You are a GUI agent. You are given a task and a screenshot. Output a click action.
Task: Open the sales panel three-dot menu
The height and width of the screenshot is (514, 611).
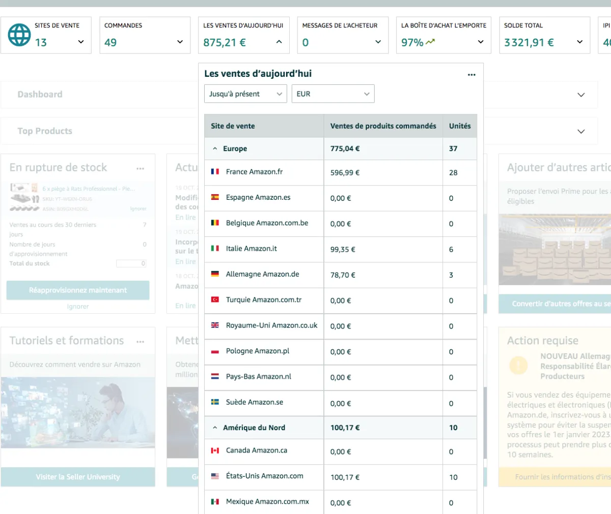(x=471, y=75)
